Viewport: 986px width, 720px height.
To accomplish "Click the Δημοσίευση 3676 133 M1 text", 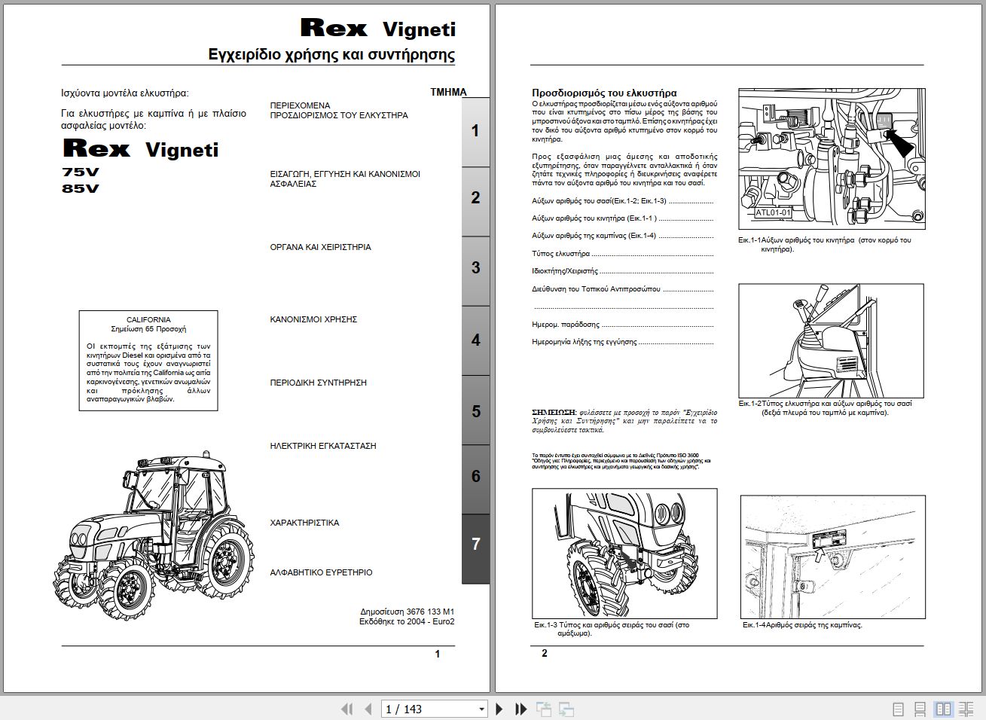I will pos(408,612).
